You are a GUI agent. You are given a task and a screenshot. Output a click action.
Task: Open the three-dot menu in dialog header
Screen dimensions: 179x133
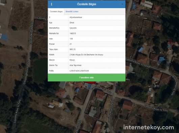(52, 4)
